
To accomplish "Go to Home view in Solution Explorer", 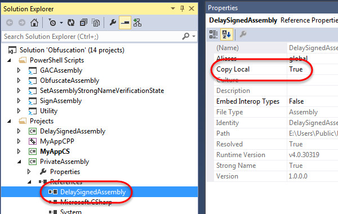I will [34, 23].
